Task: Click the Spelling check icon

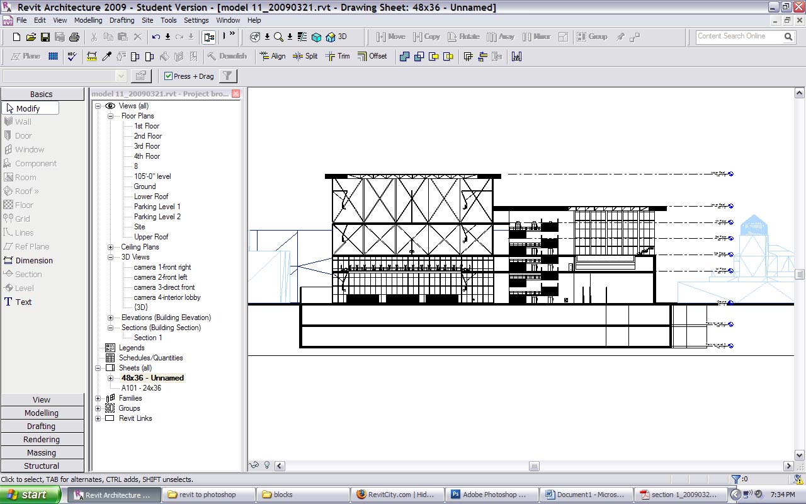Action: [72, 56]
